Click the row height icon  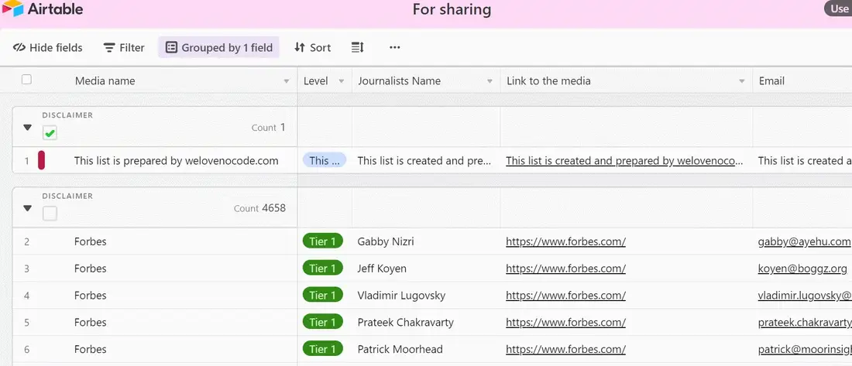coord(358,48)
